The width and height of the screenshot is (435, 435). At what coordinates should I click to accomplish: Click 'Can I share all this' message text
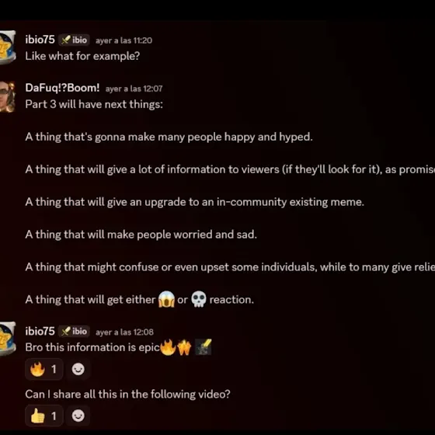(127, 395)
